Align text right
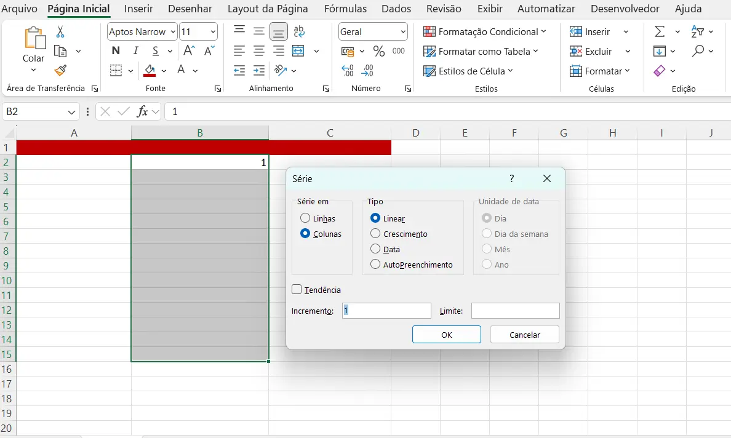The width and height of the screenshot is (731, 438). [278, 51]
